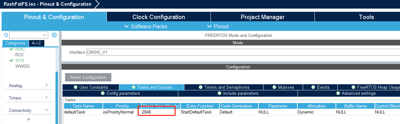Collapse the Connectivity category
Viewport: 400px width, 124px height.
pyautogui.click(x=29, y=110)
